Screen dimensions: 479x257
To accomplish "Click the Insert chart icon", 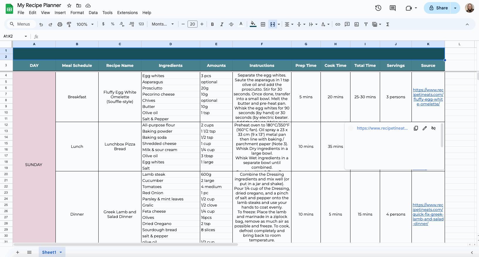I will pos(357,24).
